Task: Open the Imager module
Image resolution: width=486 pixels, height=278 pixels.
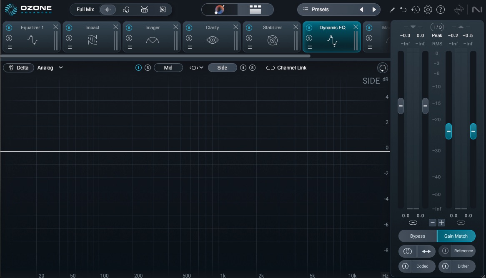Action: [152, 40]
